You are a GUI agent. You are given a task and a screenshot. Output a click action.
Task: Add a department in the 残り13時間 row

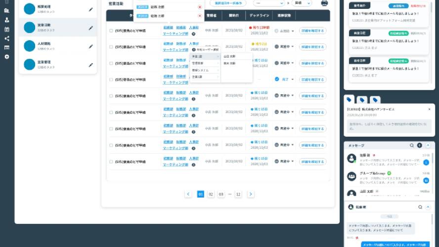click(193, 34)
